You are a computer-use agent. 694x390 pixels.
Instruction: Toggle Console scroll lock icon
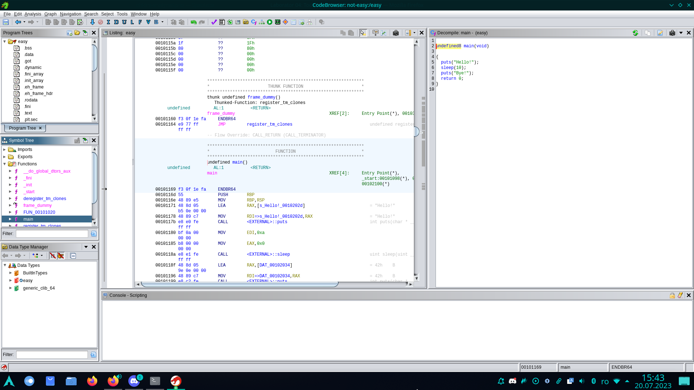(672, 295)
